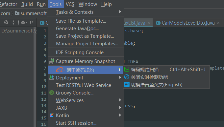This screenshot has height=127, width=224.
Task: Expand the JAXB submenu arrow
Action: coord(120,107)
